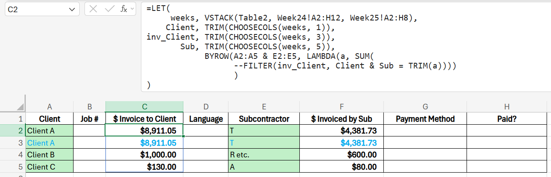This screenshot has width=551, height=177.
Task: Select empty Paid? cell in row 5
Action: (507, 167)
